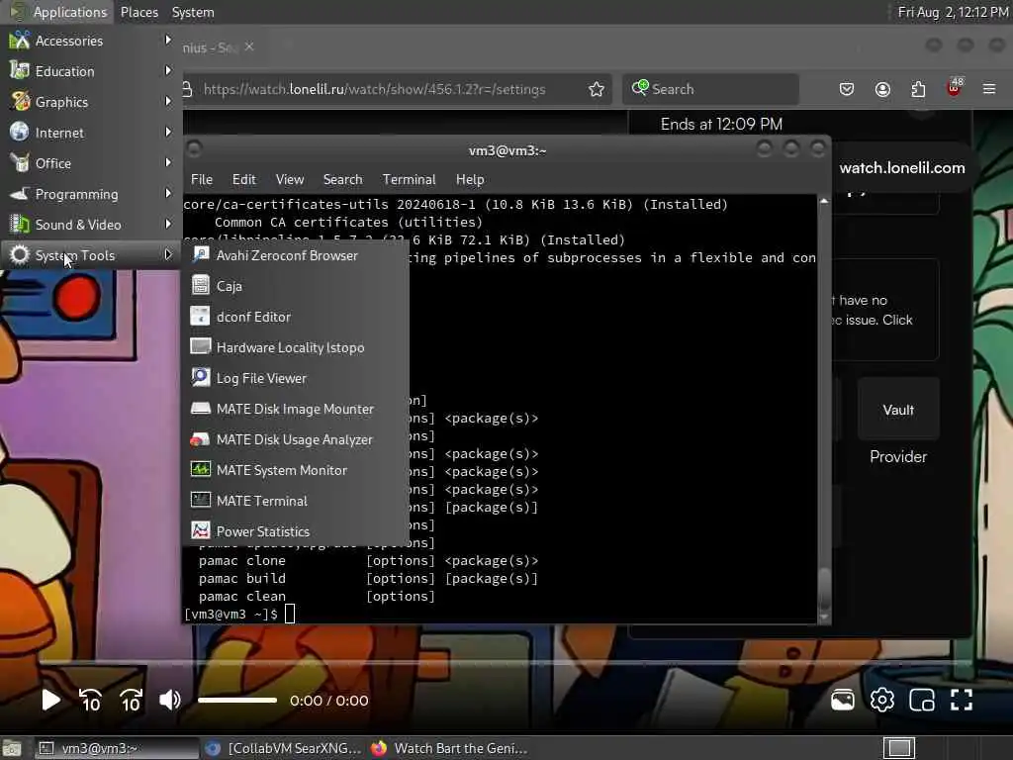
Task: Expand the Education submenu arrow
Action: (x=168, y=70)
